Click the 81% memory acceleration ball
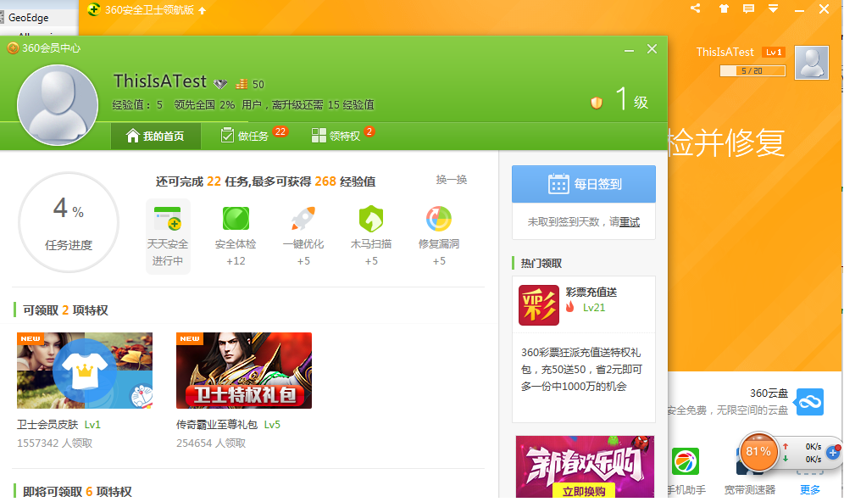Image resolution: width=844 pixels, height=502 pixels. point(758,452)
